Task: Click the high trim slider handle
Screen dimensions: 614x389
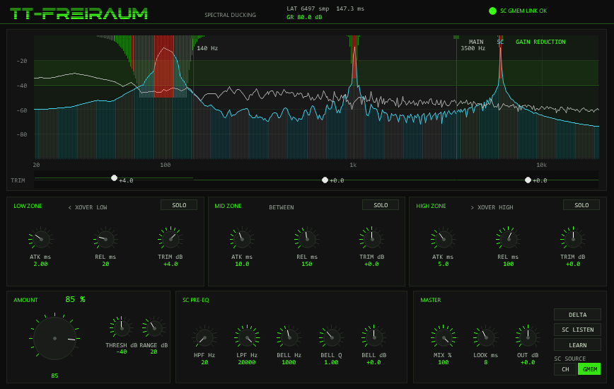Action: coord(528,180)
